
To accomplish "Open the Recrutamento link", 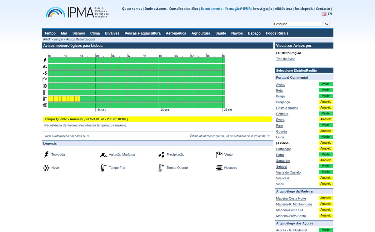I will [x=212, y=9].
